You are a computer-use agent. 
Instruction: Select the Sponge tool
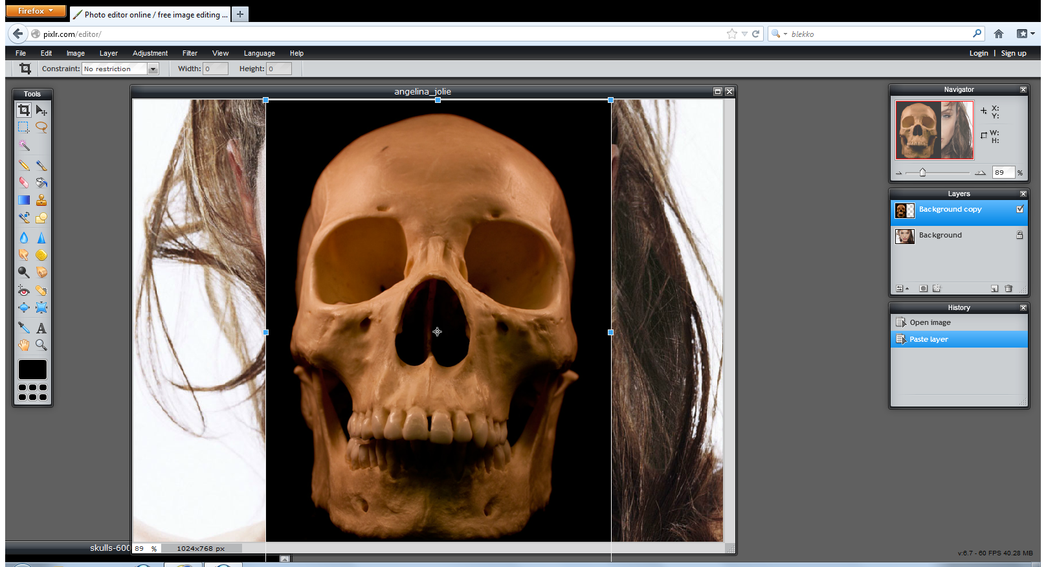(x=41, y=255)
